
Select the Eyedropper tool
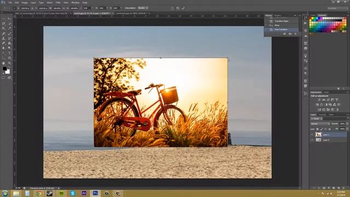click(x=9, y=28)
